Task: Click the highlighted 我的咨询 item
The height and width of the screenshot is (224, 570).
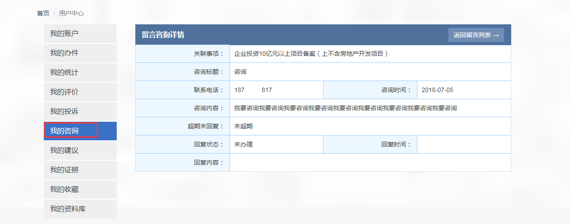Action: pyautogui.click(x=72, y=131)
